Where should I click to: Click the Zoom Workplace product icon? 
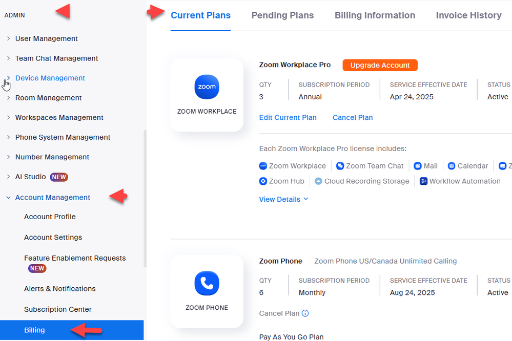[x=207, y=87]
